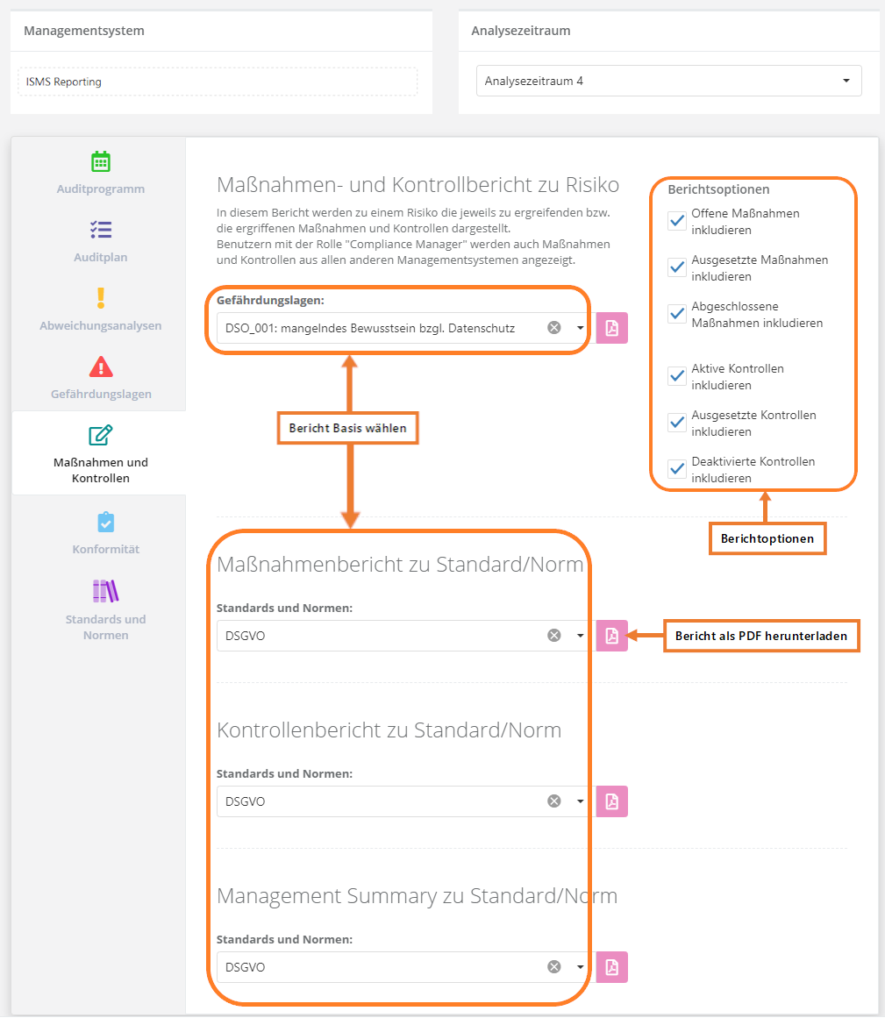The width and height of the screenshot is (885, 1018).
Task: Uncheck Offene Maßnahmen inkludieren
Action: point(677,221)
